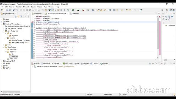Screen dimensions: 176x99
Task: Click the Project Explorer filter icon
Action: coord(21,16)
